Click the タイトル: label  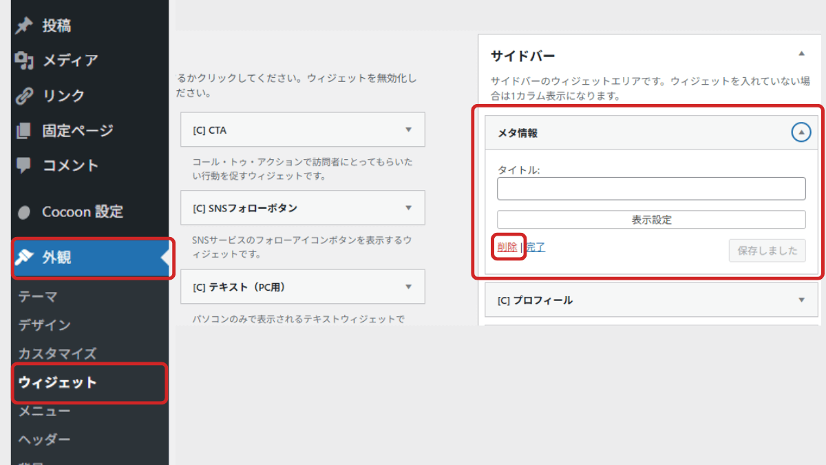click(x=518, y=169)
